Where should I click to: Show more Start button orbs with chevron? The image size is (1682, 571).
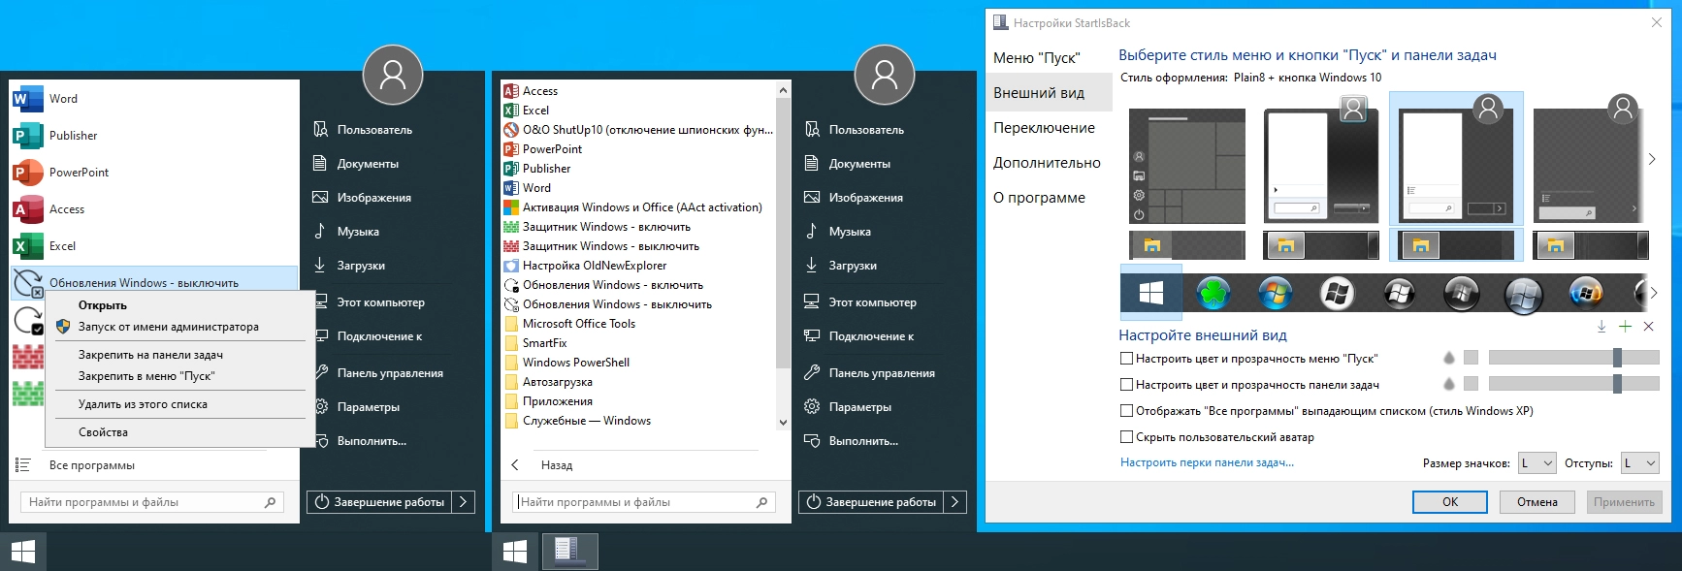[1654, 292]
